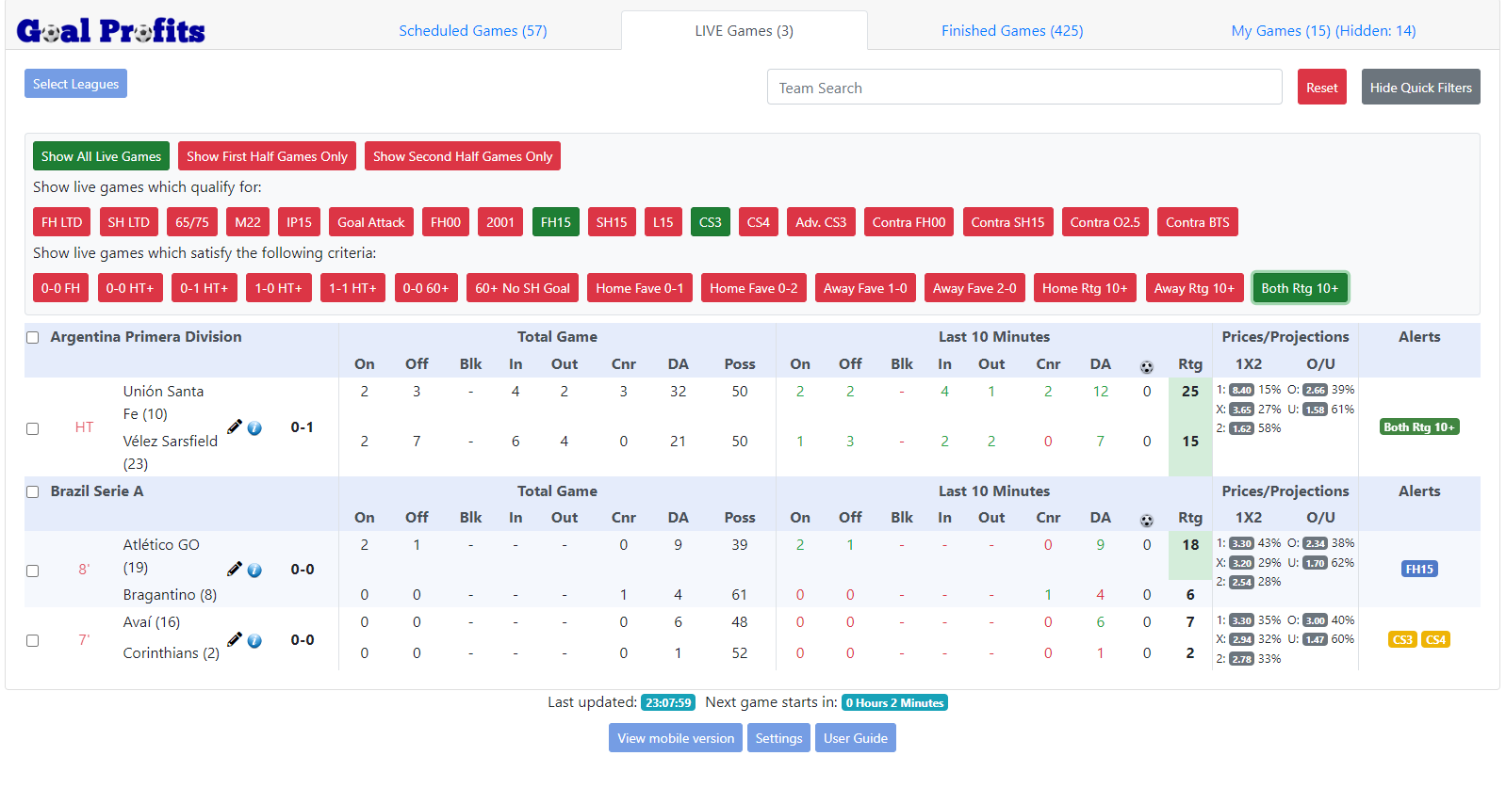Image resolution: width=1506 pixels, height=788 pixels.
Task: Toggle the Contra O2.5 filter
Action: pos(1105,222)
